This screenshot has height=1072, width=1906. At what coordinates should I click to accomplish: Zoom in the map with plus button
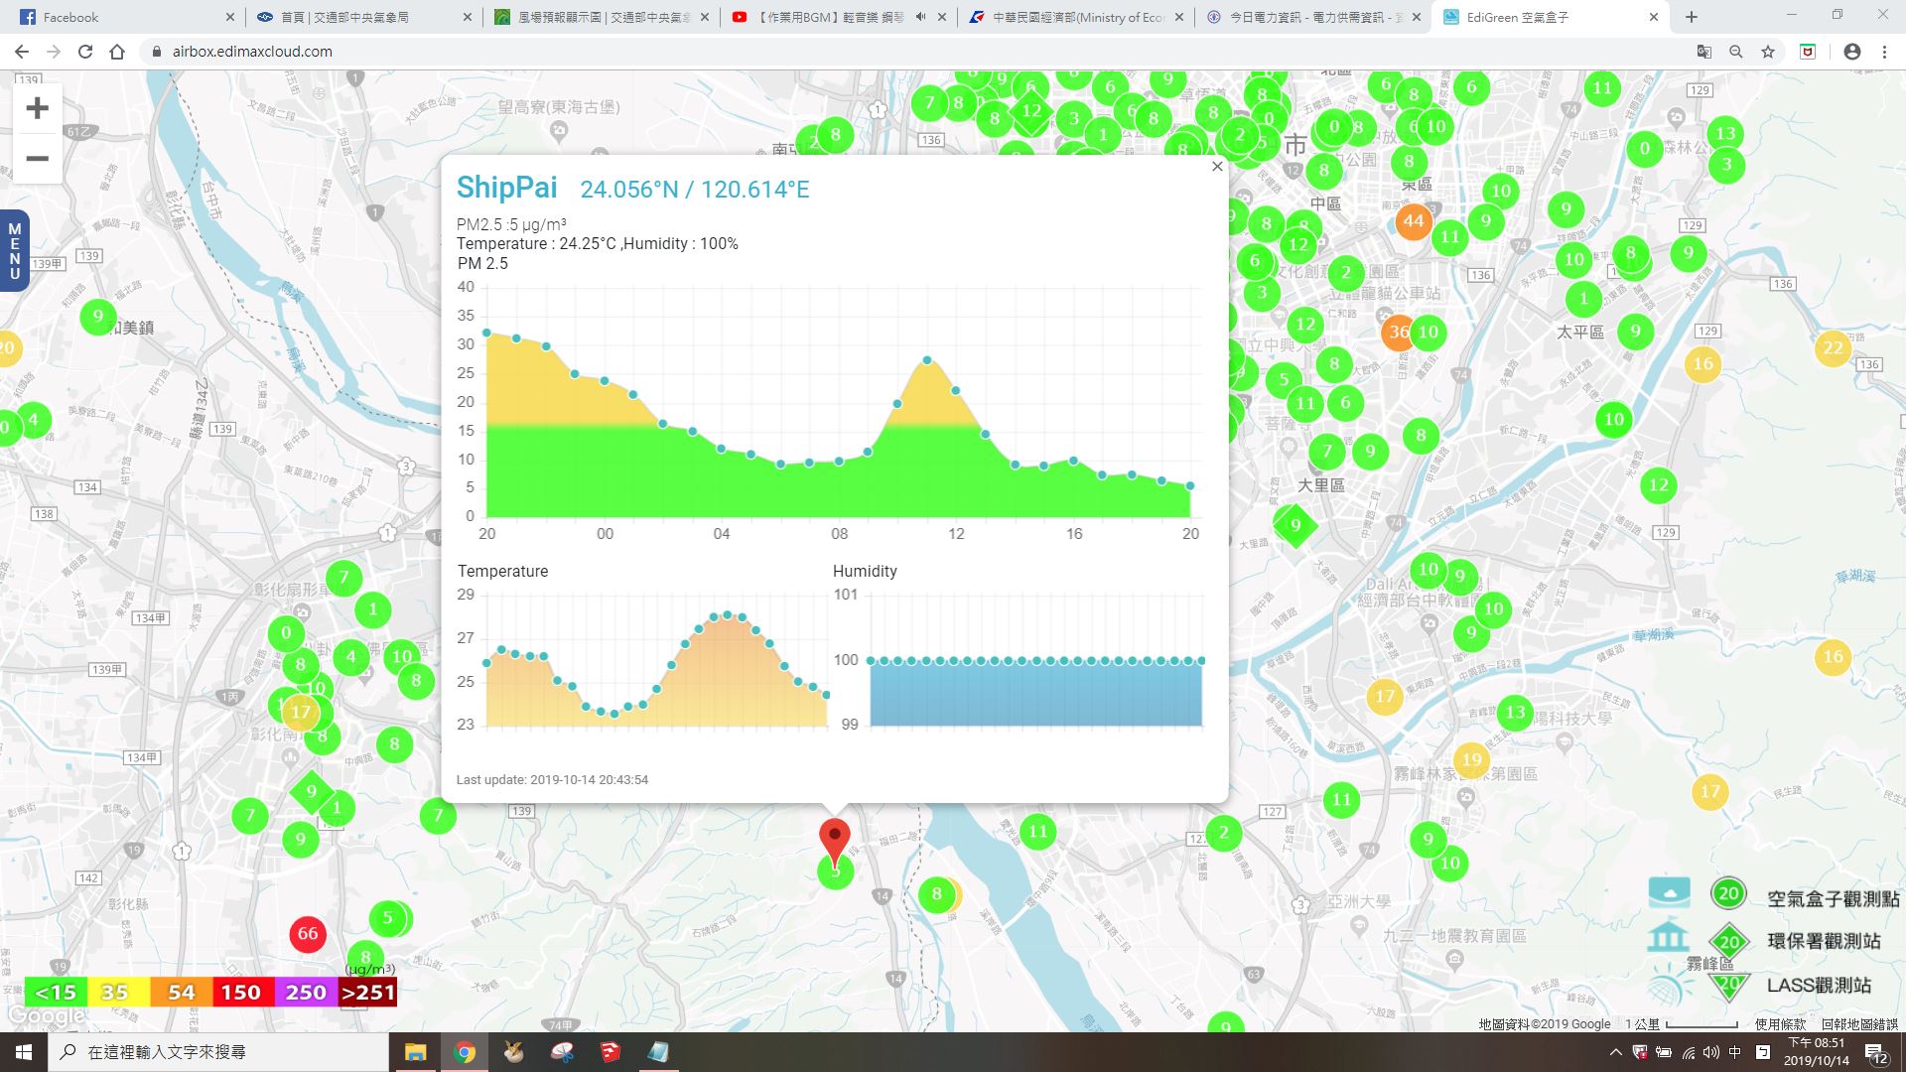click(x=37, y=108)
